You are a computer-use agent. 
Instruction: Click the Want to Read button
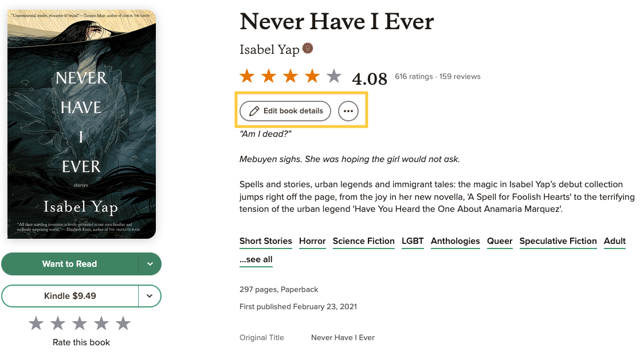(69, 264)
